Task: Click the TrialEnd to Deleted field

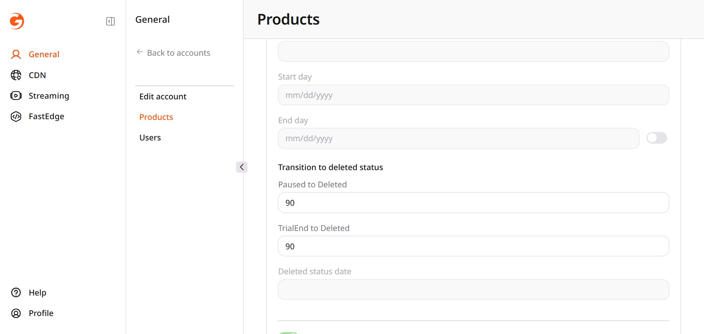Action: tap(473, 246)
